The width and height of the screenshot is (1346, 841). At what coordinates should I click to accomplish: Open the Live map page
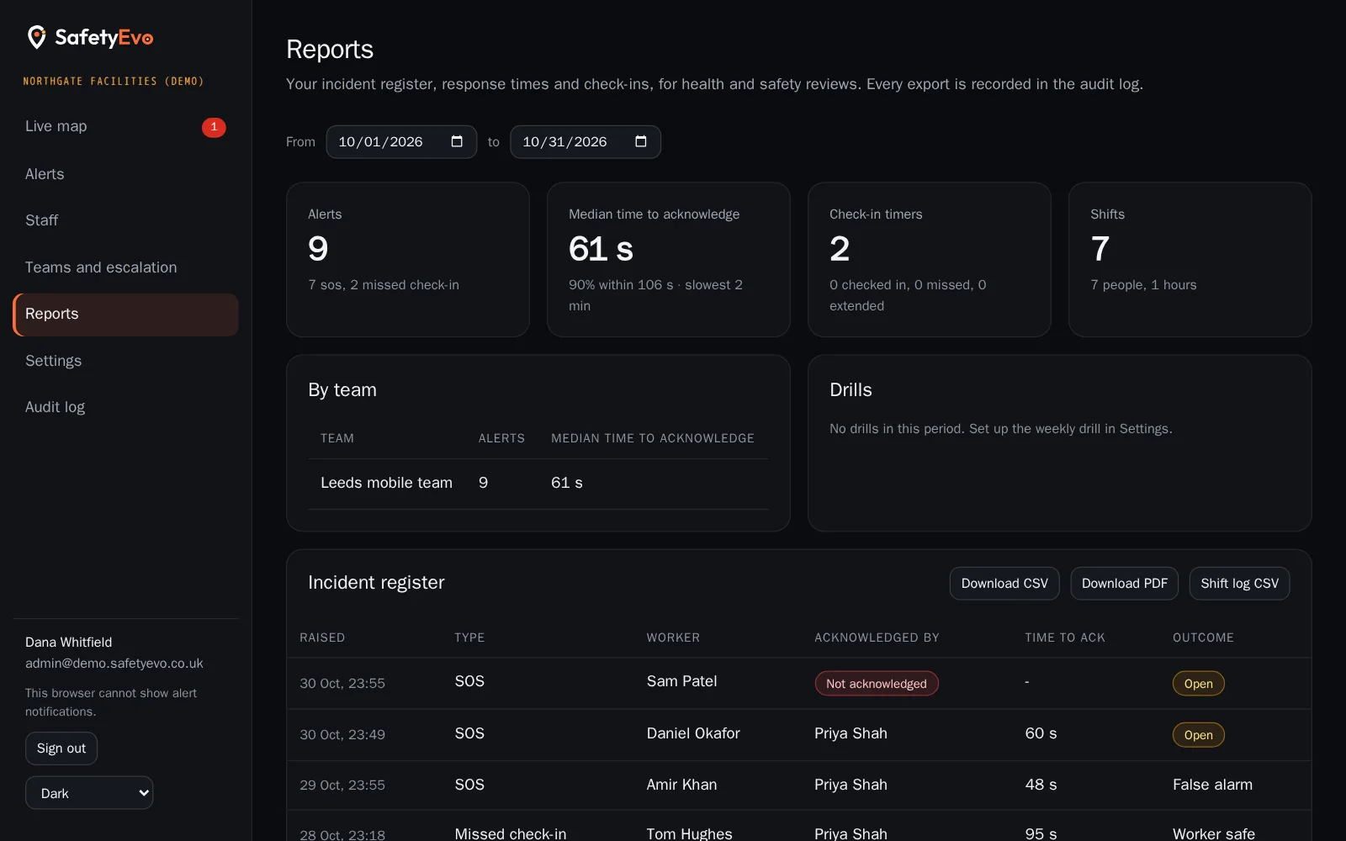pos(125,126)
